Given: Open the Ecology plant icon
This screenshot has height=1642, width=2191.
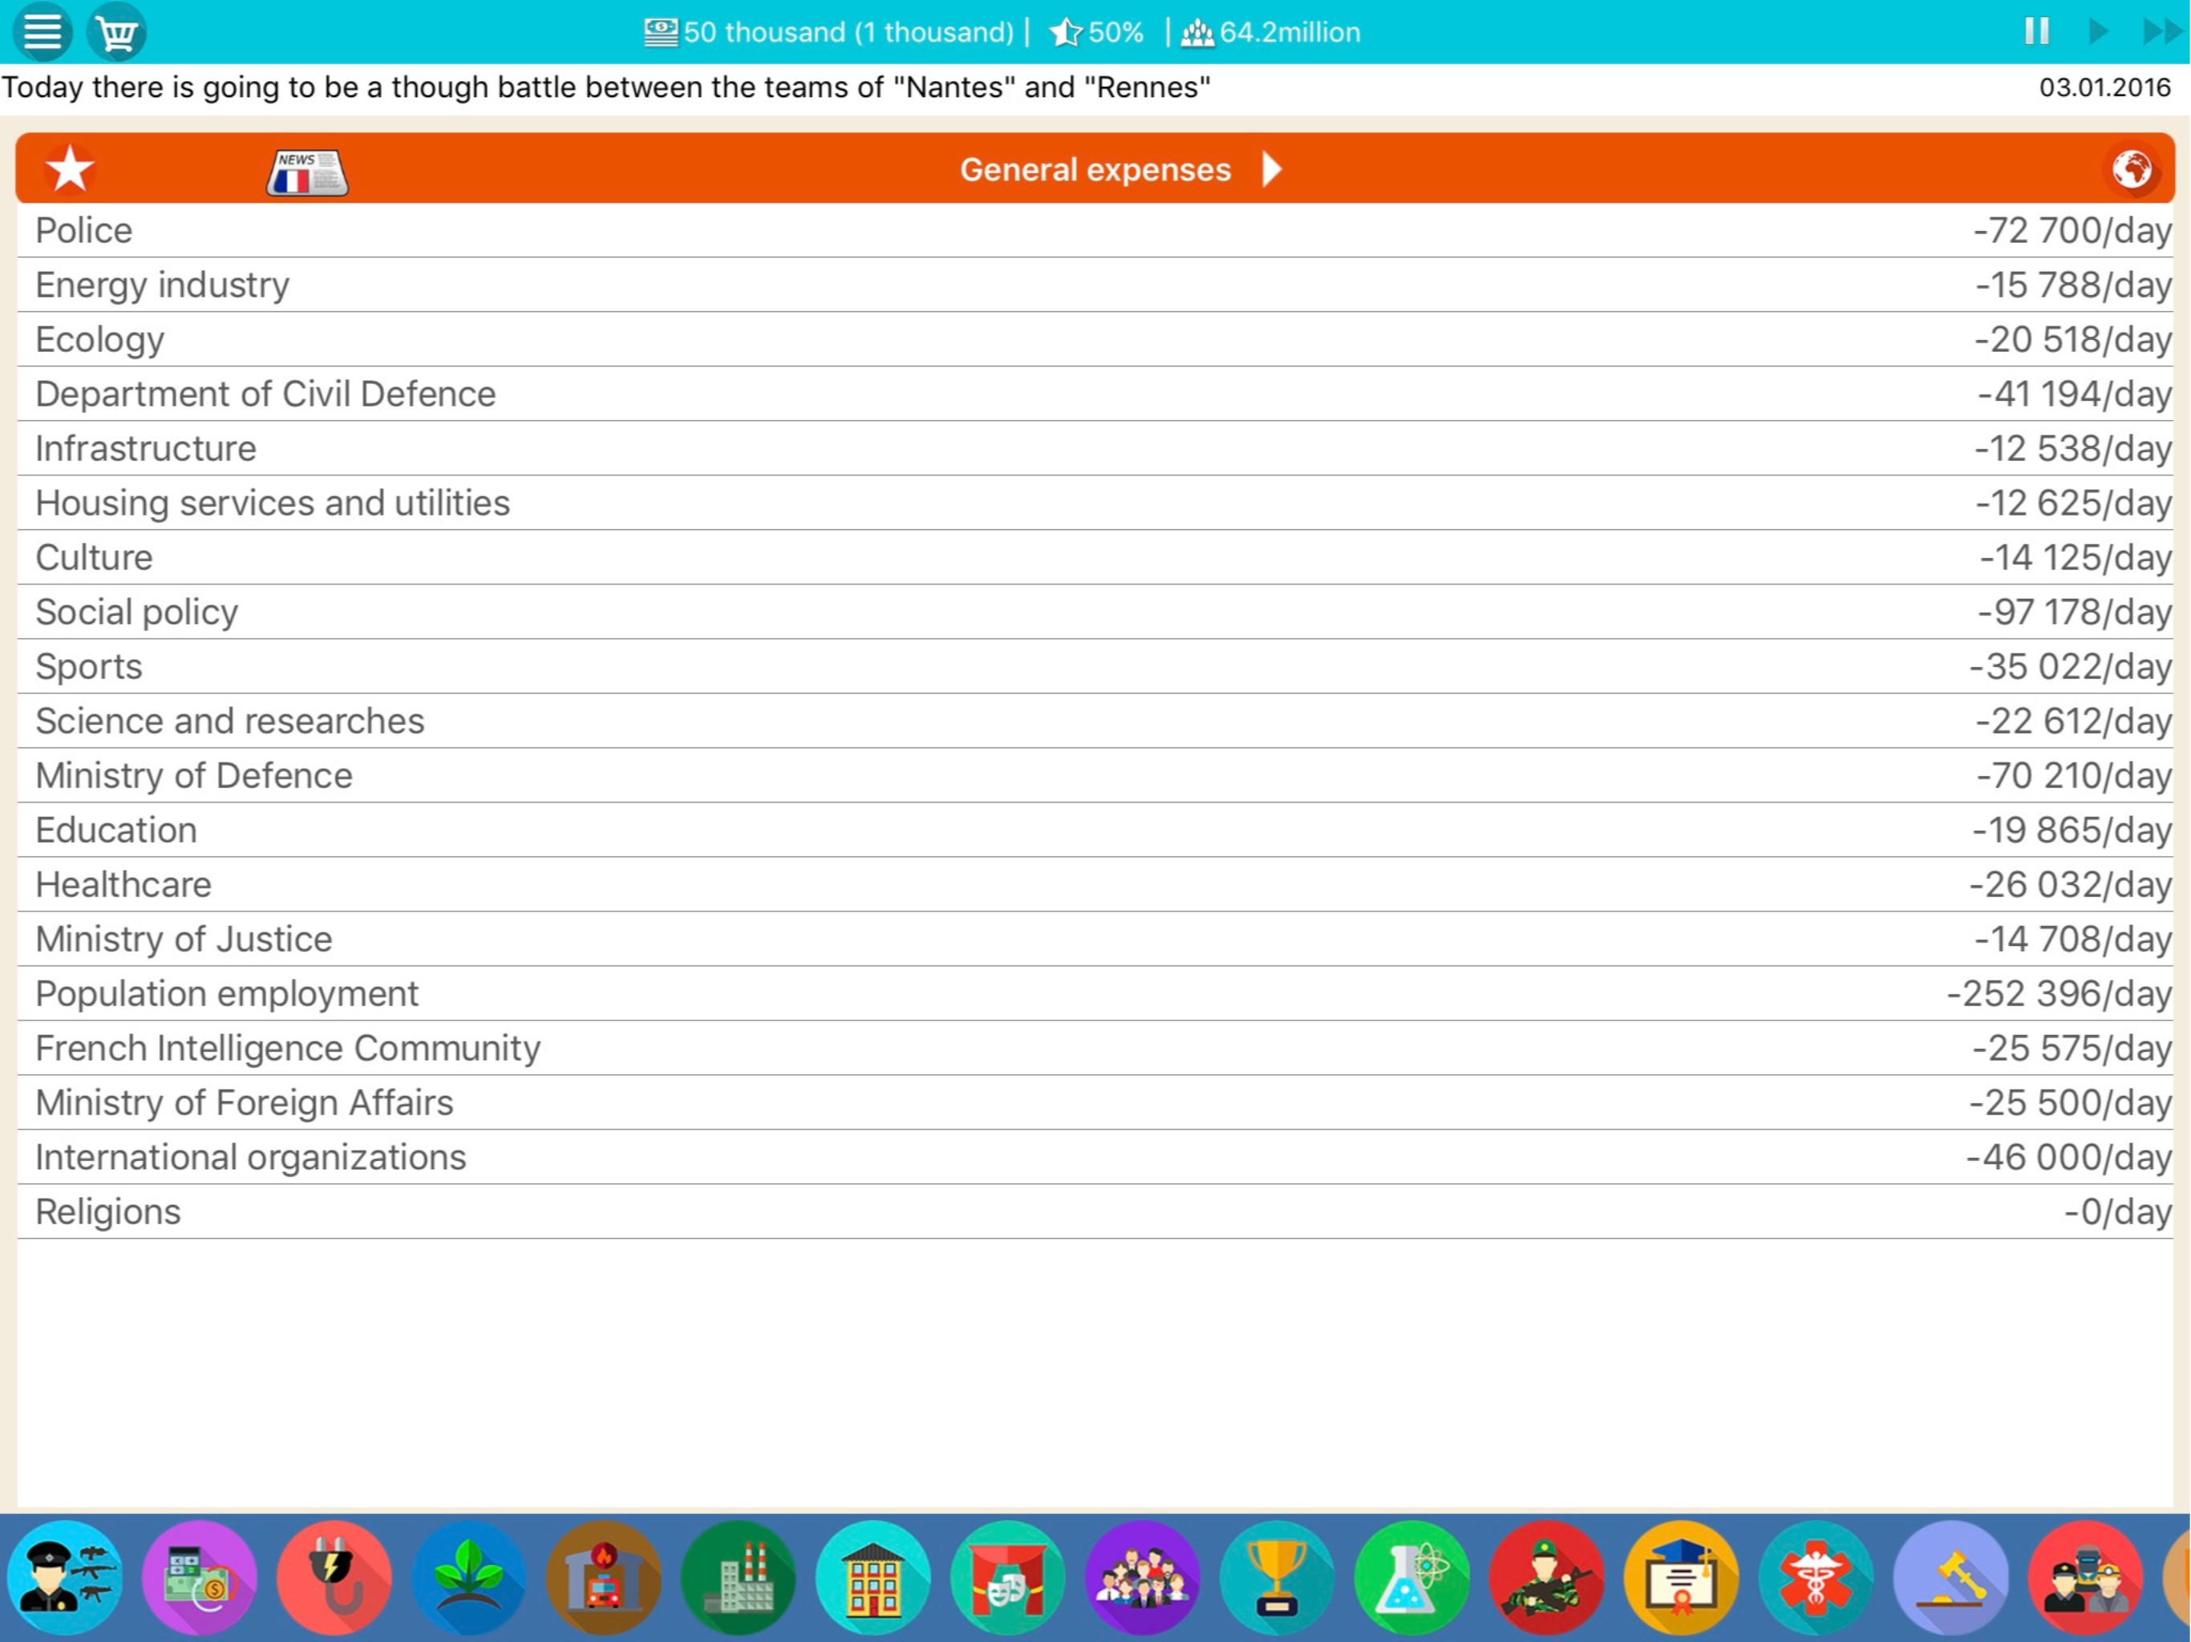Looking at the screenshot, I should pyautogui.click(x=469, y=1576).
